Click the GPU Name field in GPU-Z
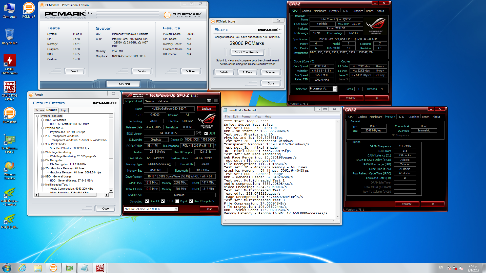 169,109
